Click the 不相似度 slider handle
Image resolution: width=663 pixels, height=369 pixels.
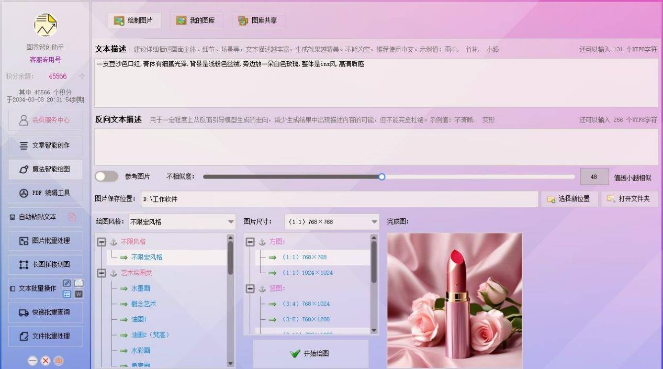[381, 177]
